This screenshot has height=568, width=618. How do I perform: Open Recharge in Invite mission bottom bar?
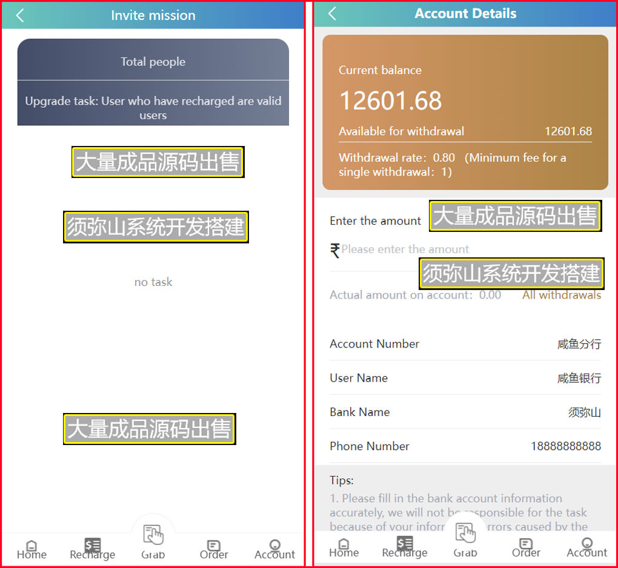[92, 549]
